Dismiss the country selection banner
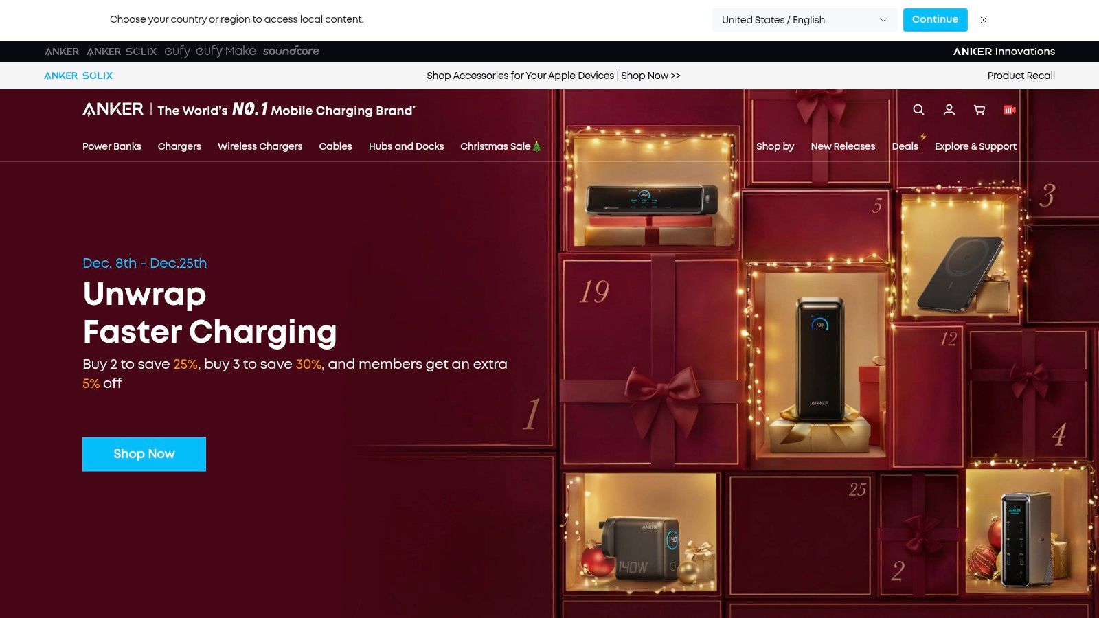The height and width of the screenshot is (618, 1099). point(984,20)
